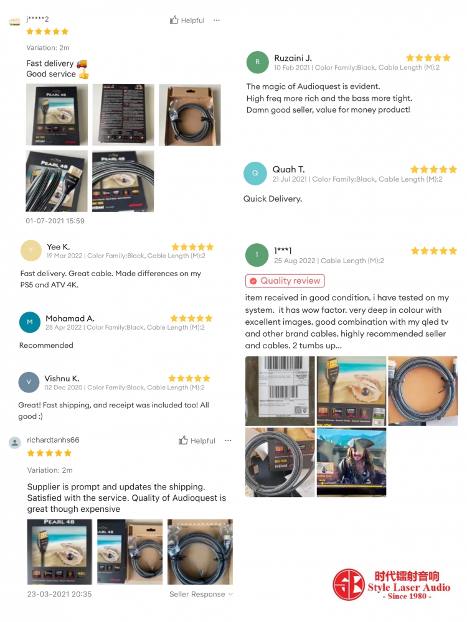Screen dimensions: 467x622
Task: Click Mohamad A.'s blue M avatar
Action: click(30, 322)
